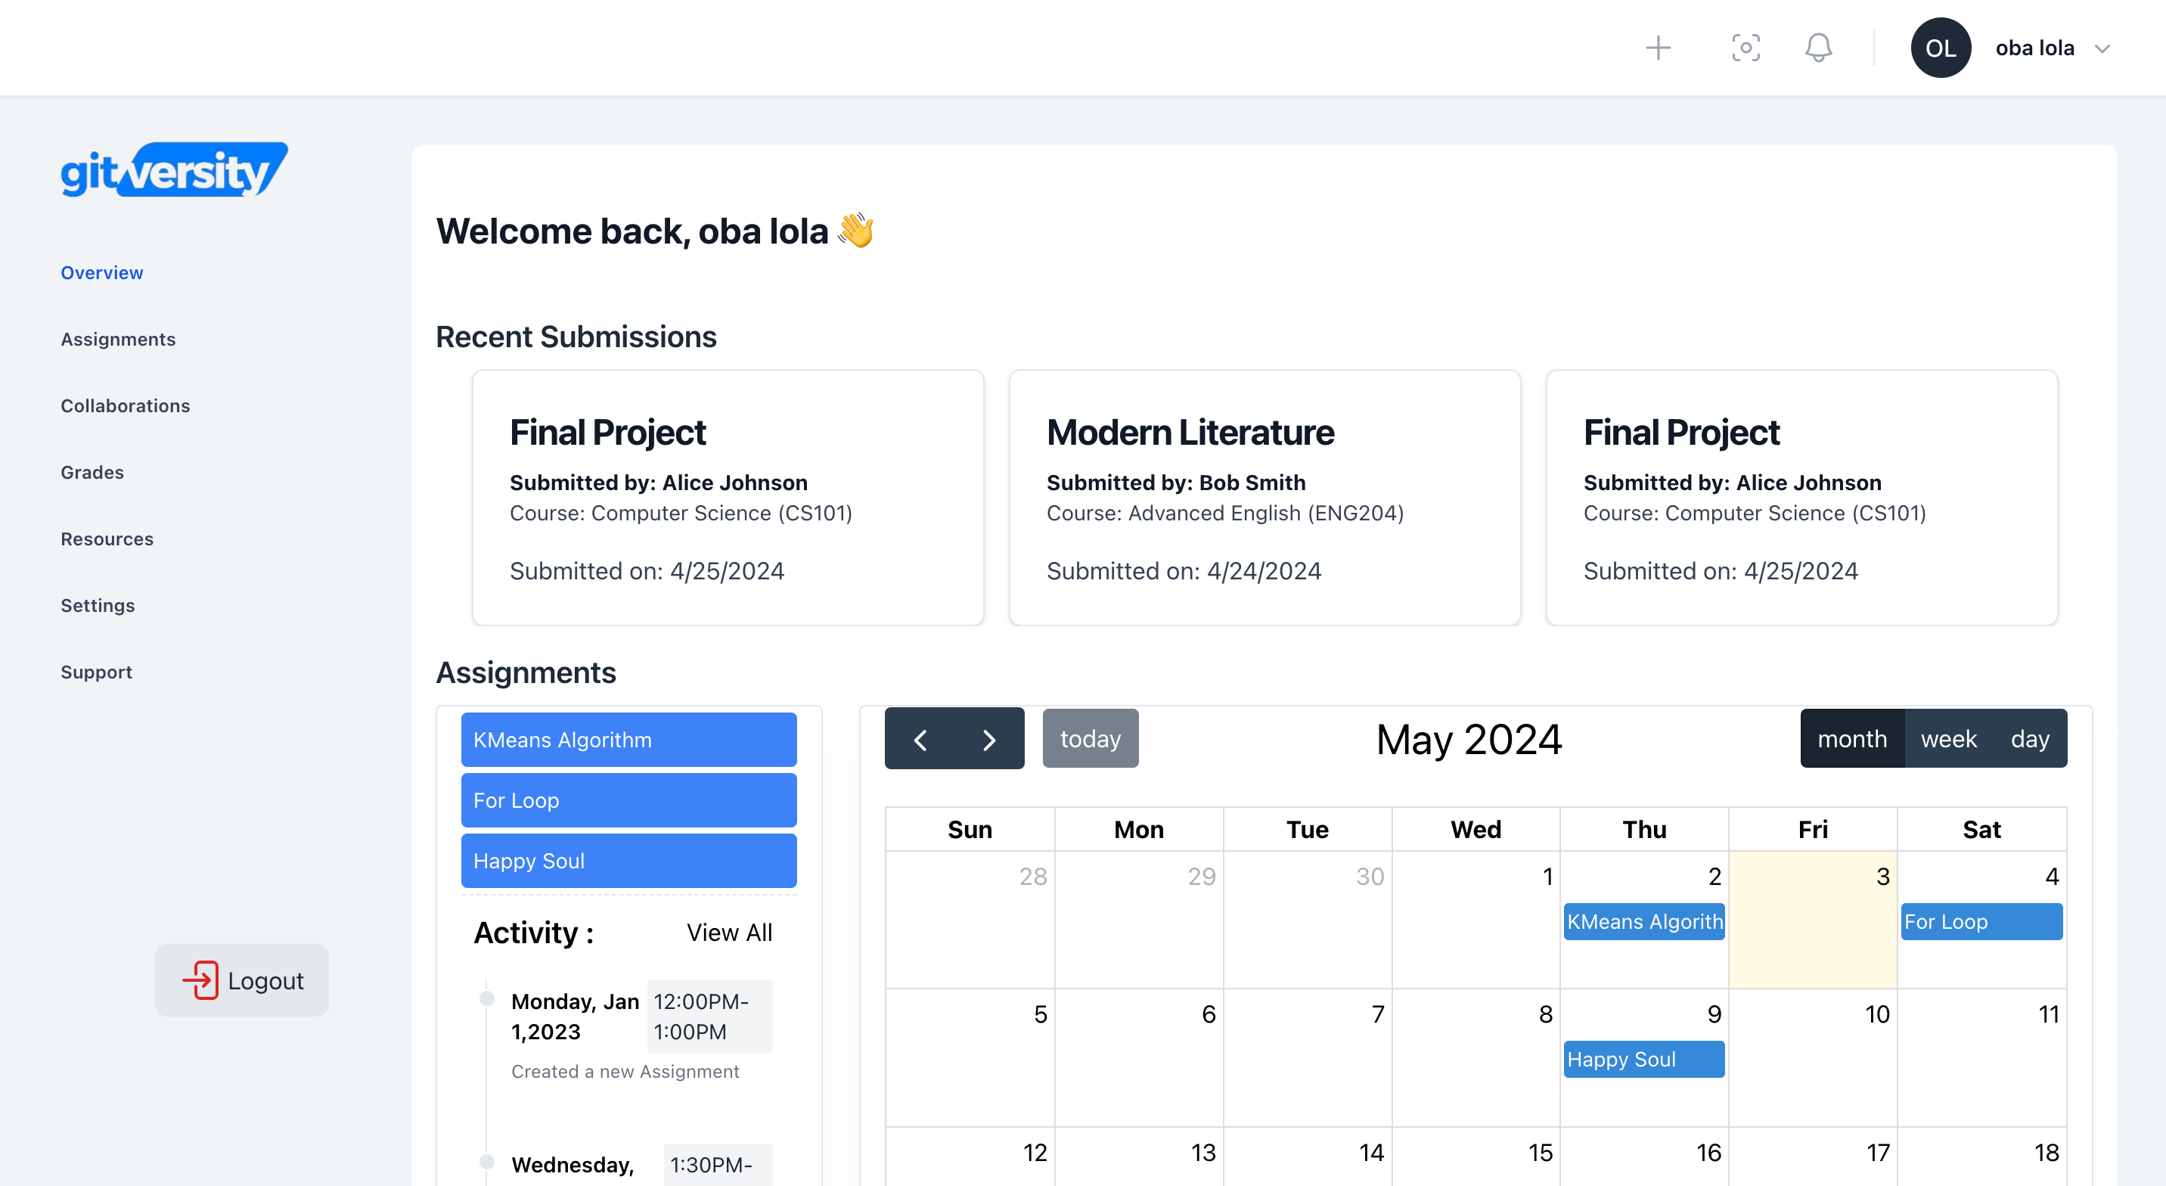Select KMeans Algorithm assignment in list
Screen dimensions: 2166x1186
[x=628, y=739]
